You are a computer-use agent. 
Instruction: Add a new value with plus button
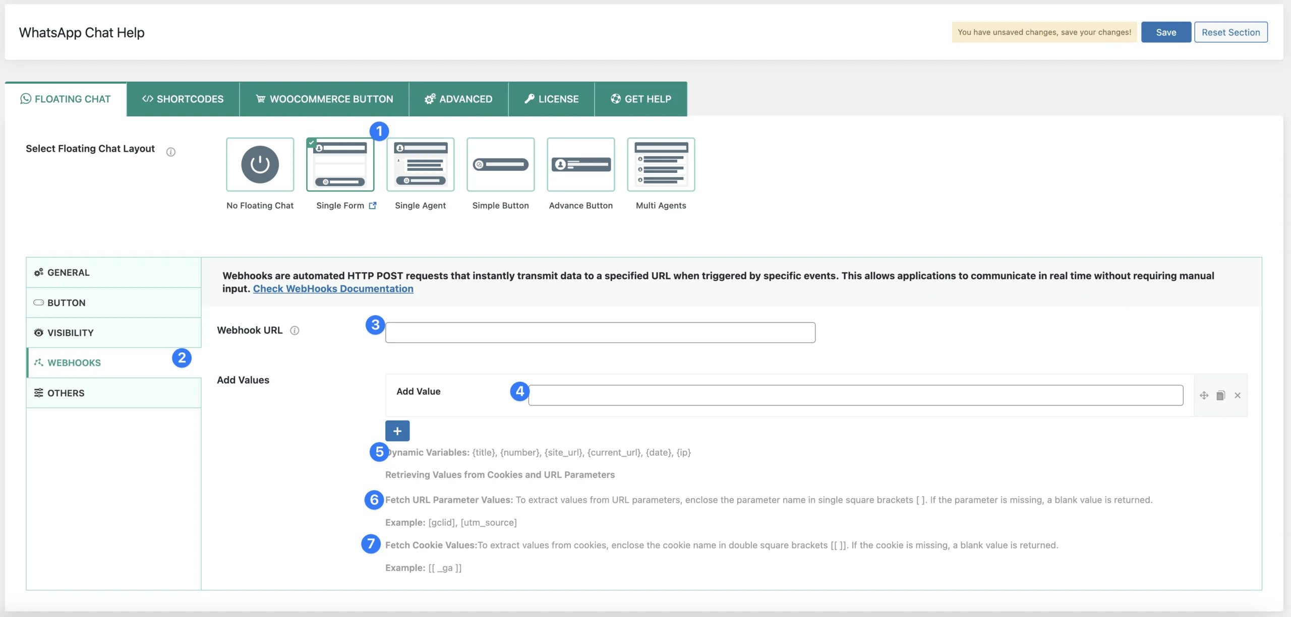pos(397,431)
